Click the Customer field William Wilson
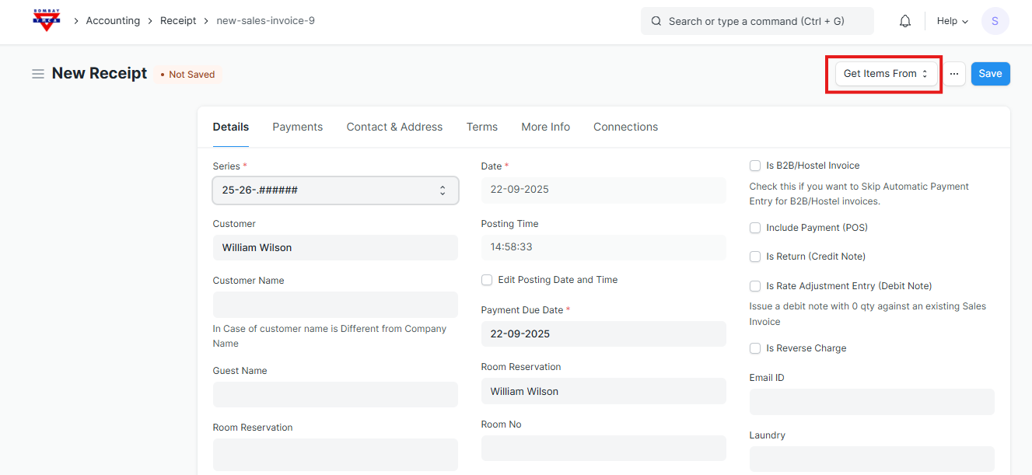Viewport: 1032px width, 475px height. (x=335, y=248)
